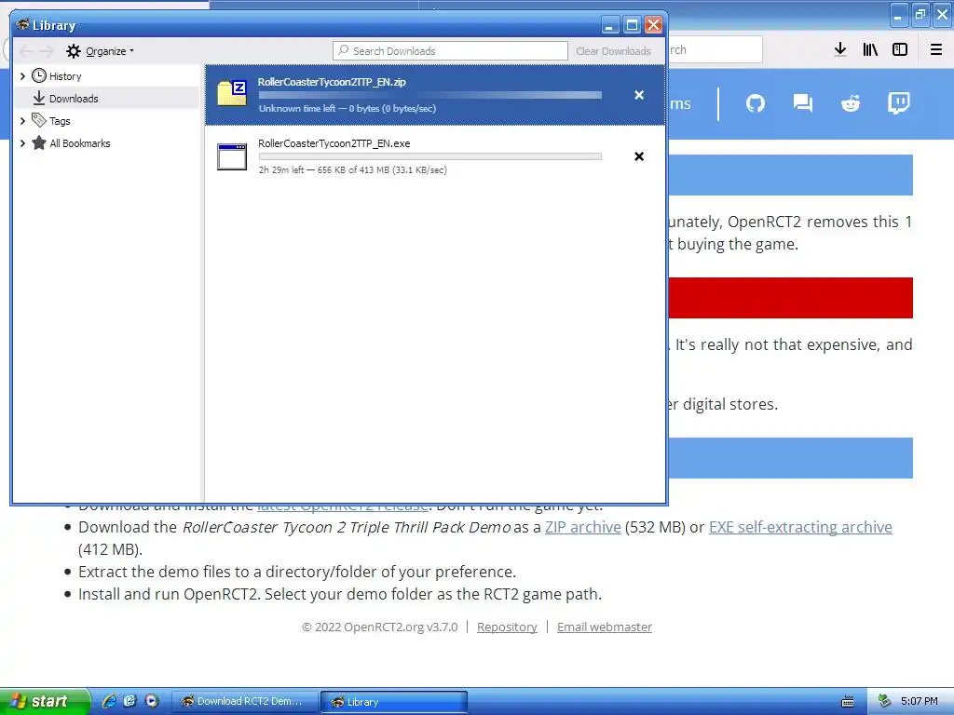Click the zip download progress bar
954x715 pixels.
click(430, 96)
